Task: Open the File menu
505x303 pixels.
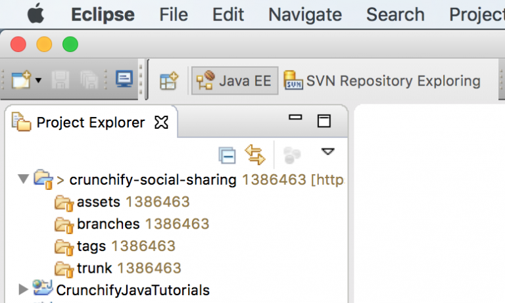Action: coord(174,14)
